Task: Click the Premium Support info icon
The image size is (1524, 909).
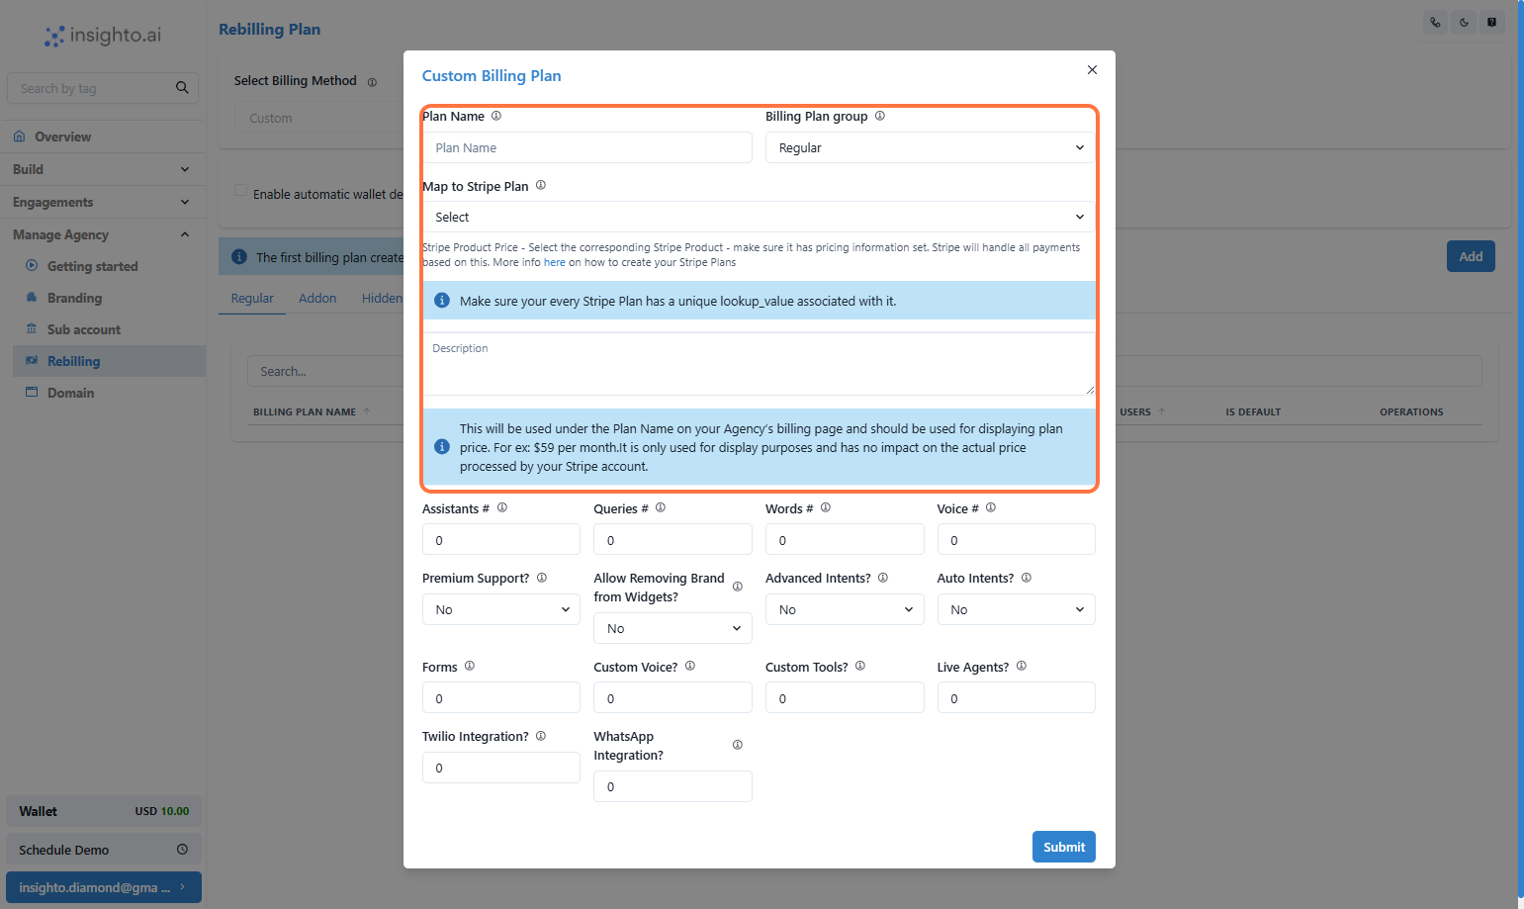Action: coord(542,578)
